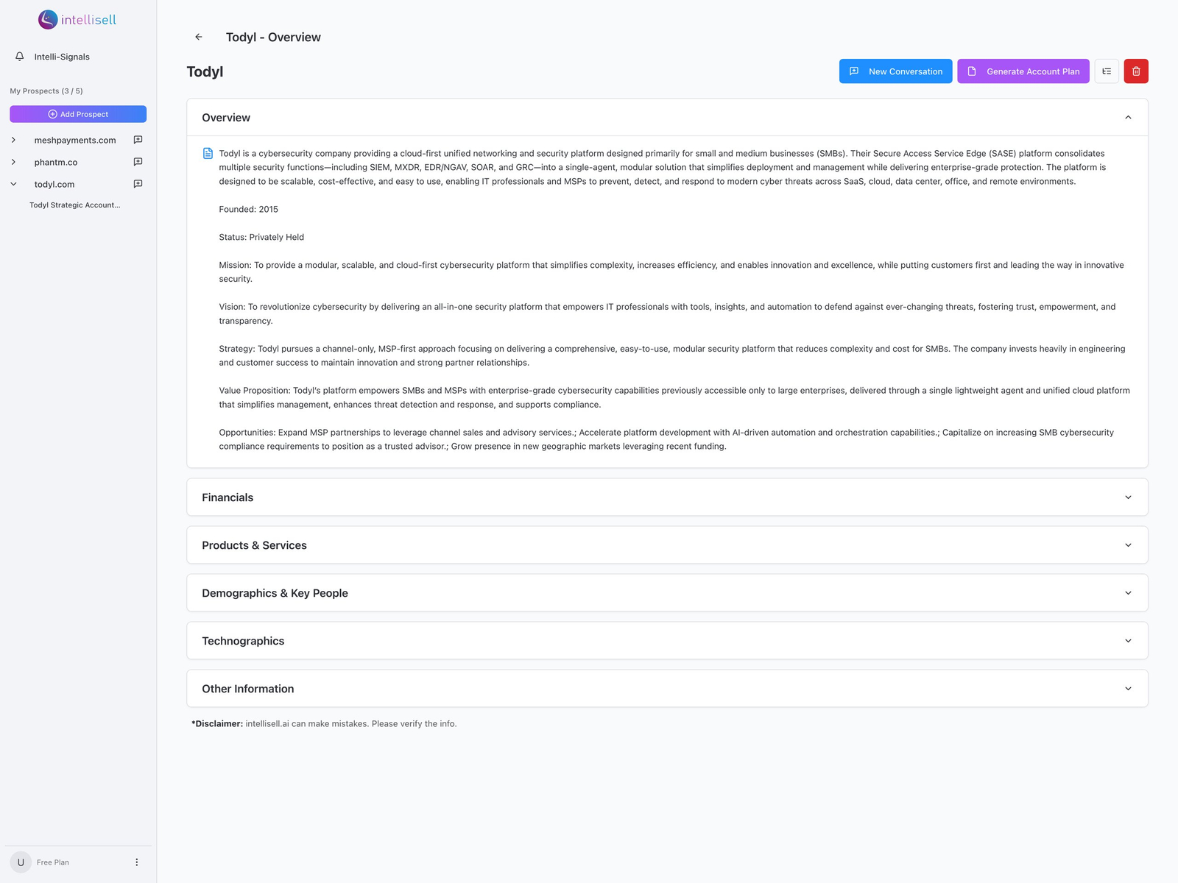1178x883 pixels.
Task: Expand Demographics & Key People section
Action: [667, 593]
